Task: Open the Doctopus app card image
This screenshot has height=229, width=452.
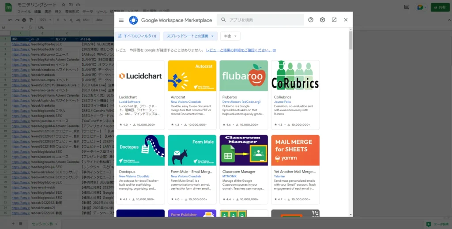Action: pos(140,150)
